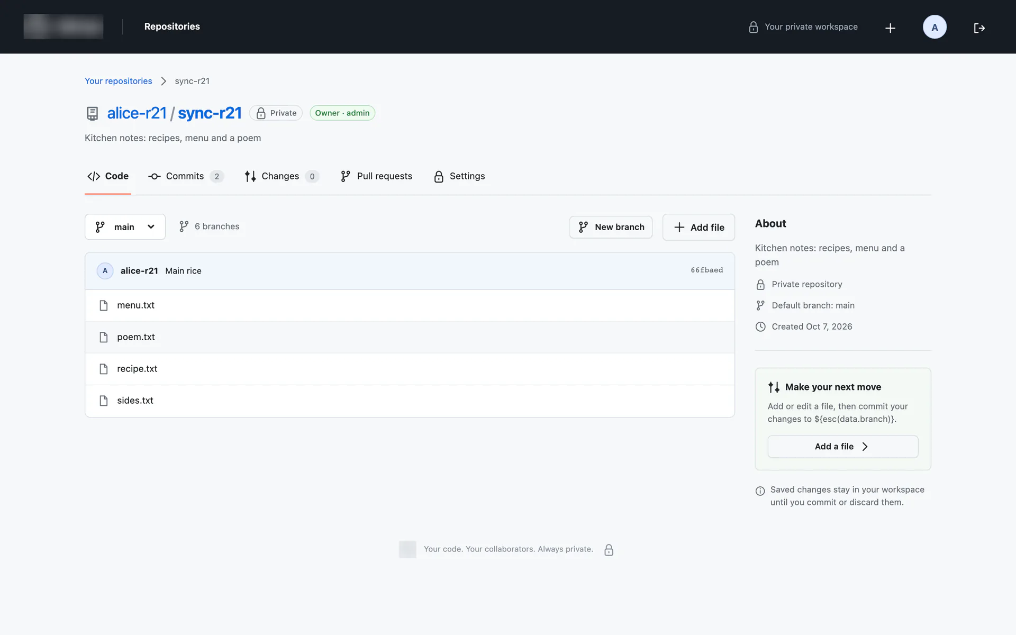Open the Settings tab
Viewport: 1016px width, 635px height.
pos(459,176)
